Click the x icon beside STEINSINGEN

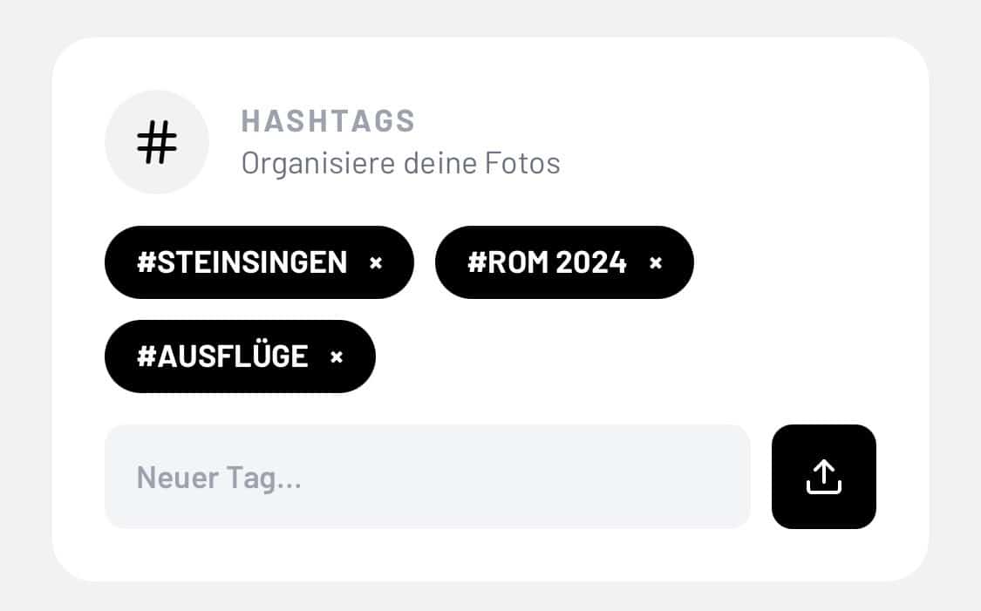(376, 262)
